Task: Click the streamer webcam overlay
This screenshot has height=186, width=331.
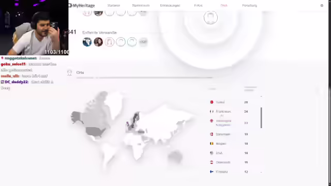Action: [34, 27]
